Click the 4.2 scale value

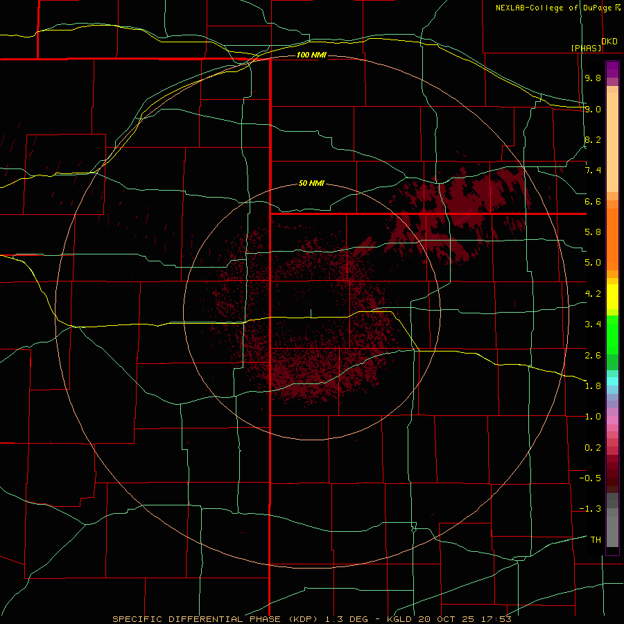593,294
